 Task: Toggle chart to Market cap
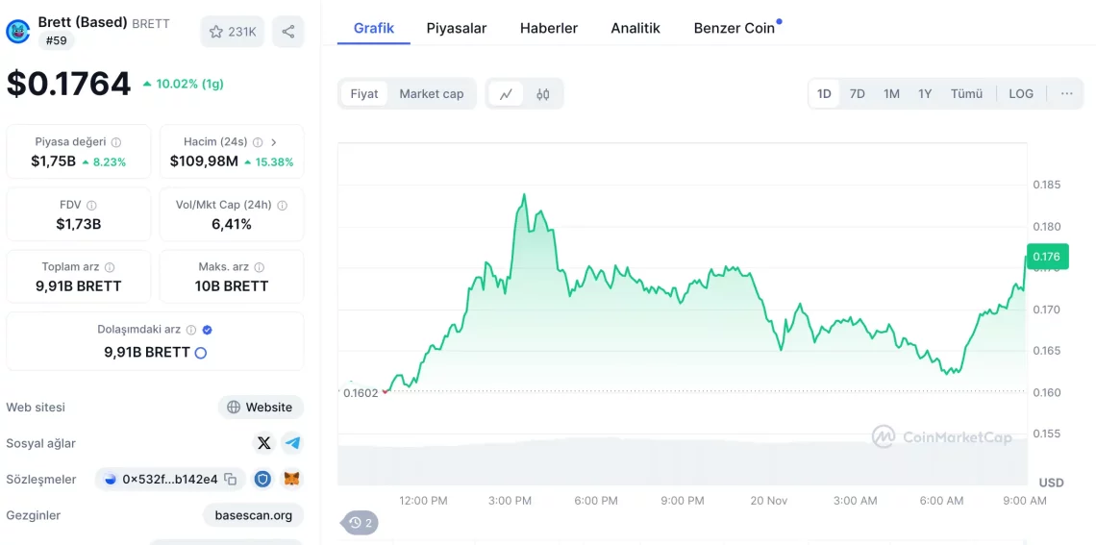[431, 94]
